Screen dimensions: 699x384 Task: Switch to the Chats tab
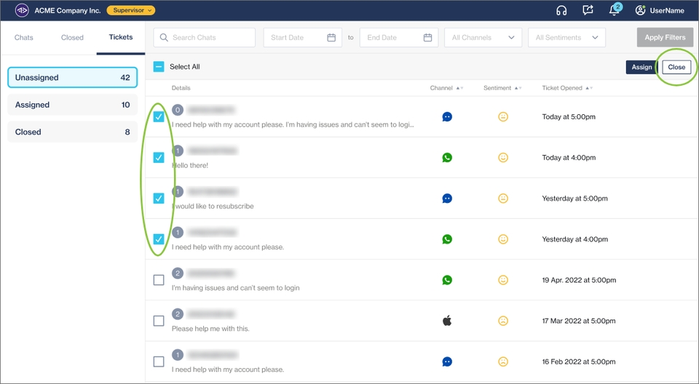24,38
